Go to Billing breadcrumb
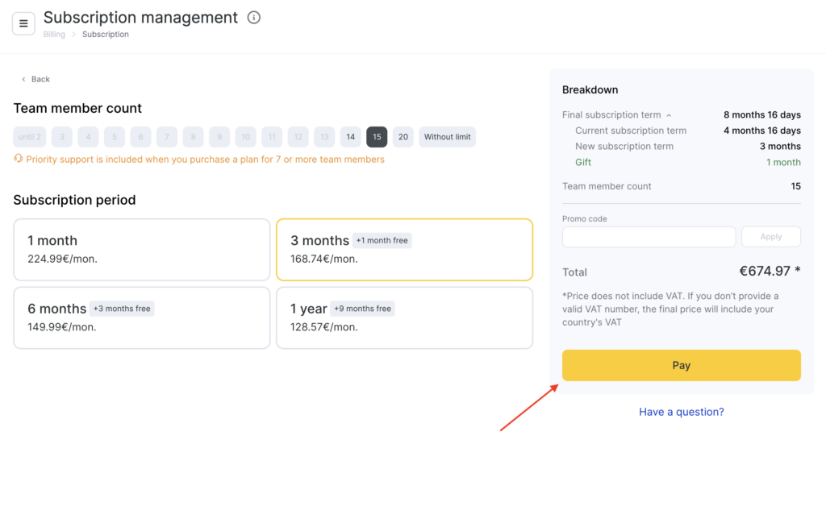 pos(54,34)
